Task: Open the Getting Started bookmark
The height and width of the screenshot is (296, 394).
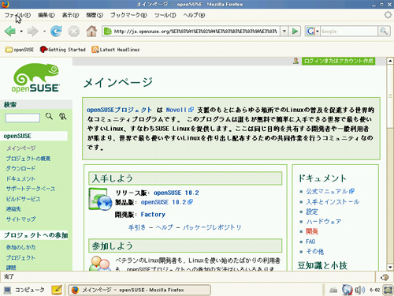Action: point(63,50)
